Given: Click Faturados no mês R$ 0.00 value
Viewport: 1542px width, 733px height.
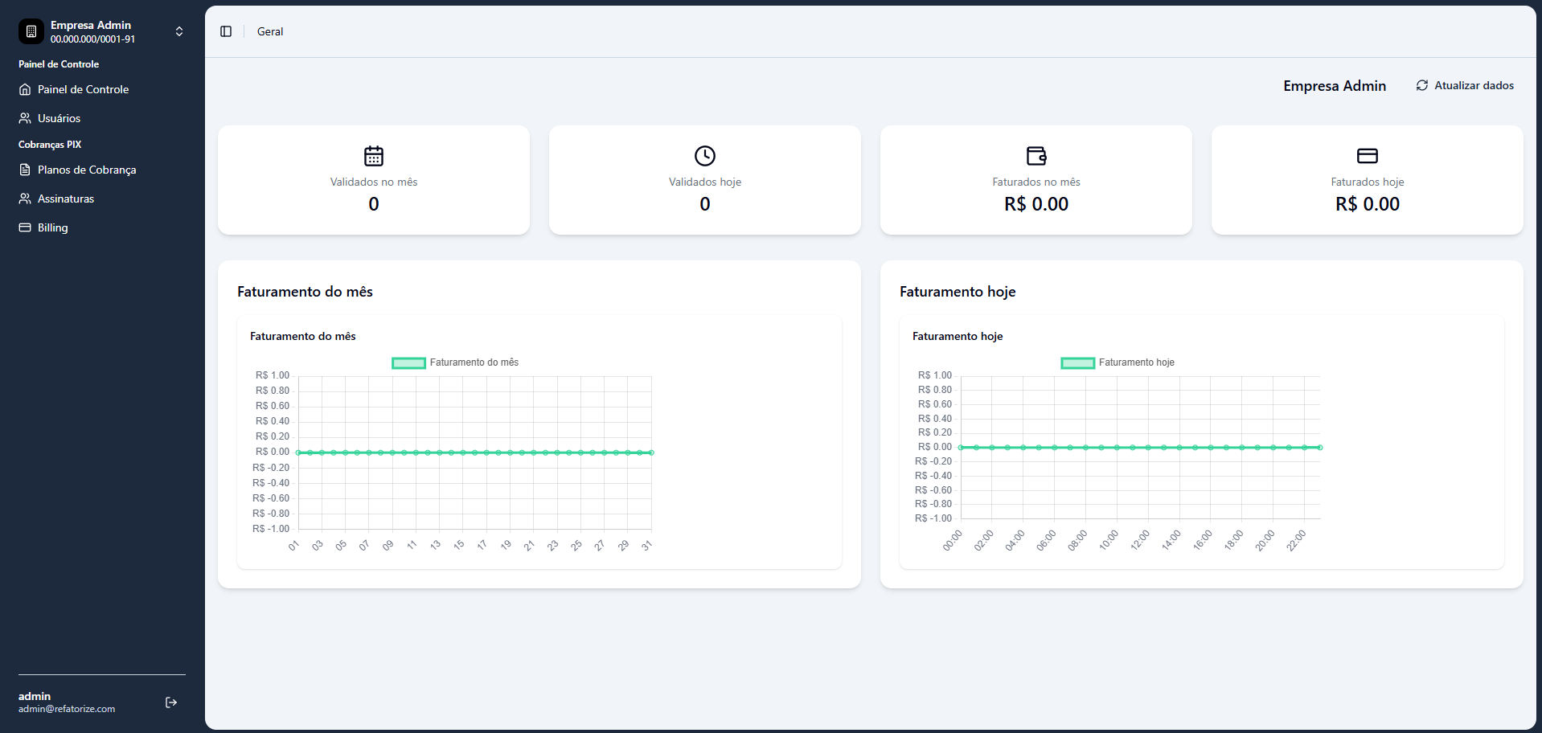Looking at the screenshot, I should 1036,204.
